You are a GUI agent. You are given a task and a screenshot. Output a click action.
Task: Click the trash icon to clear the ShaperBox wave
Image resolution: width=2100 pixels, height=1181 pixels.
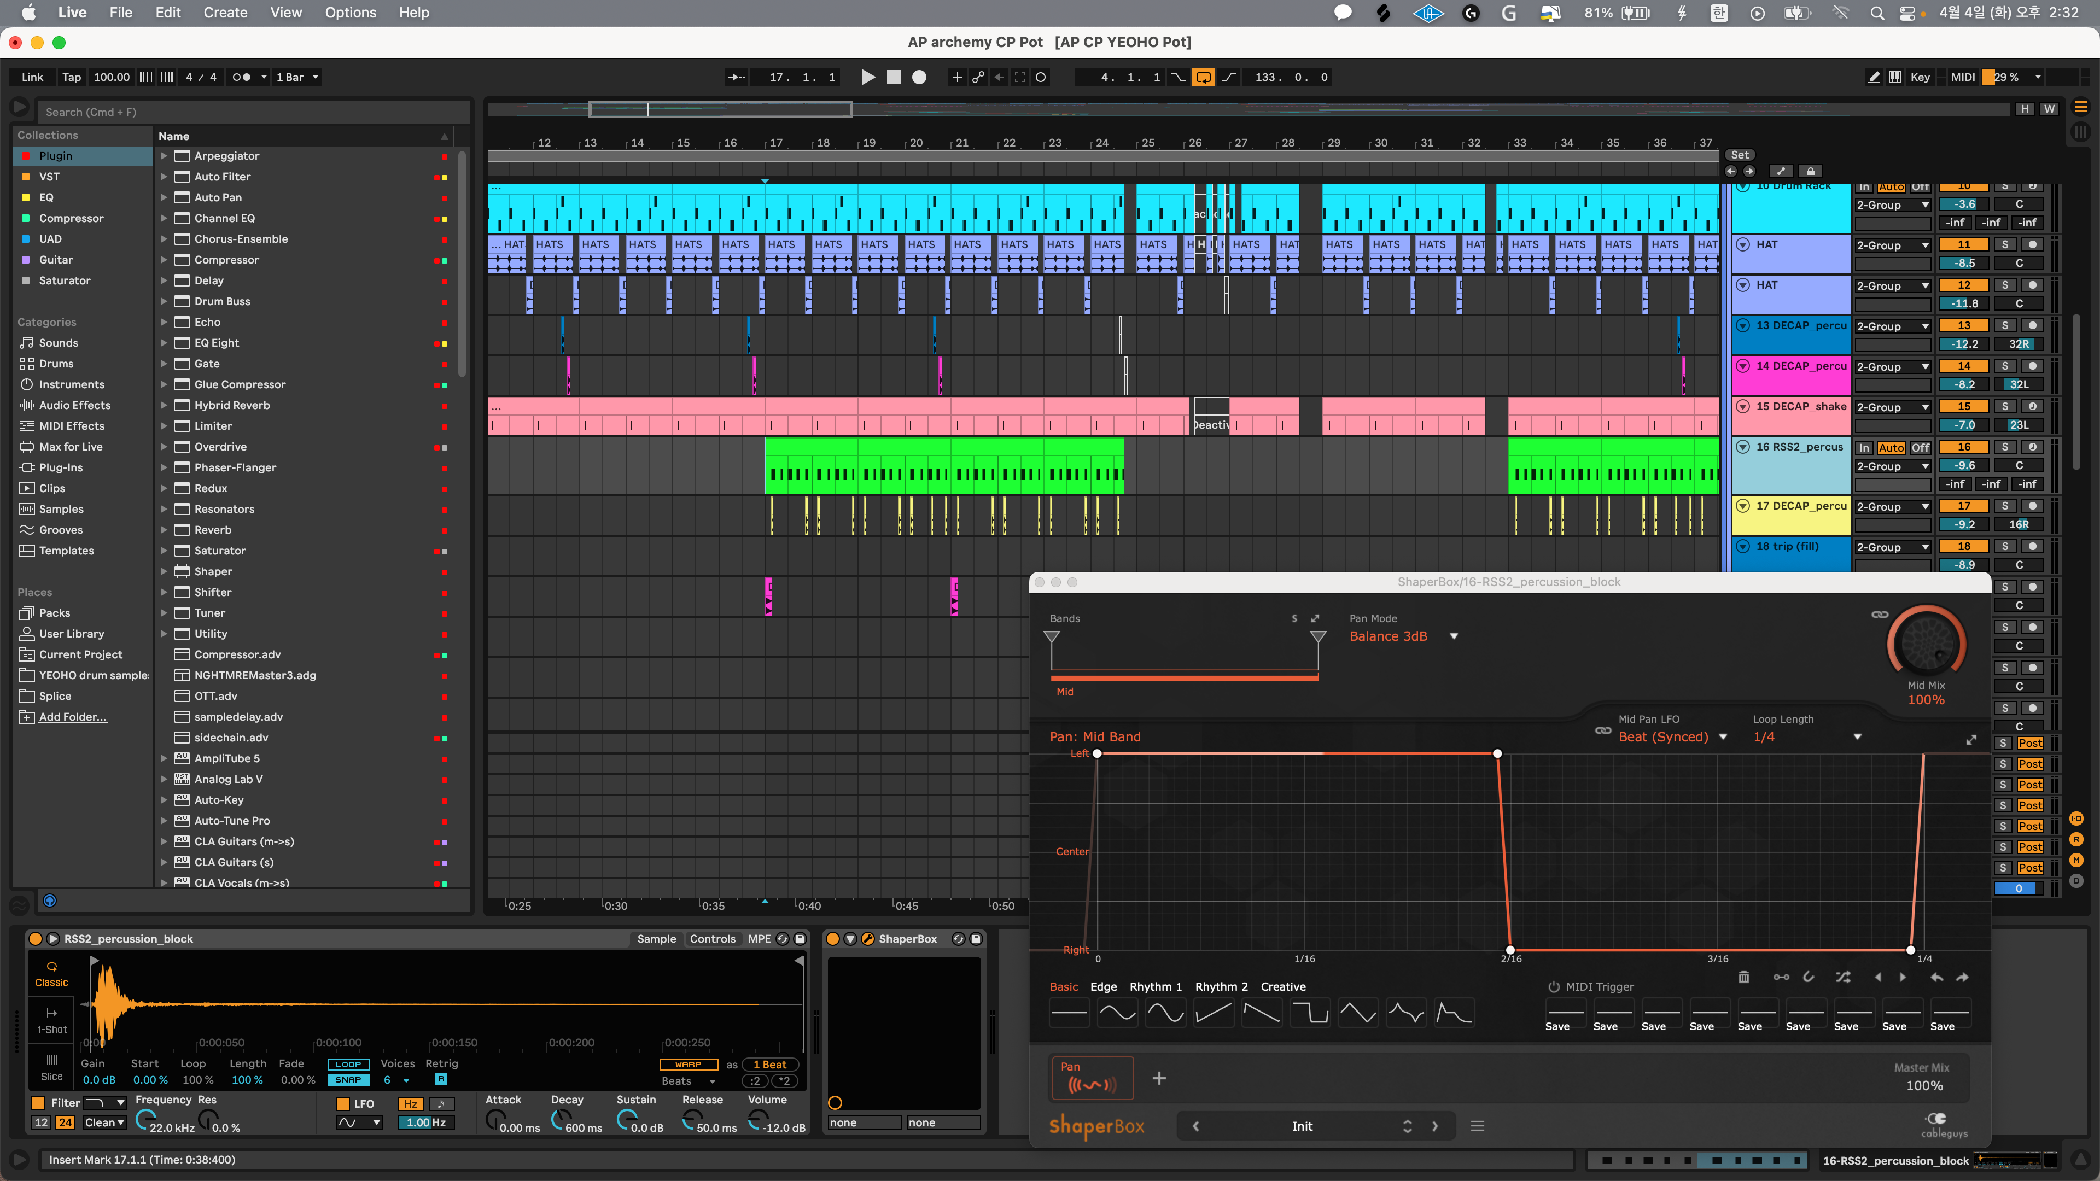tap(1744, 977)
